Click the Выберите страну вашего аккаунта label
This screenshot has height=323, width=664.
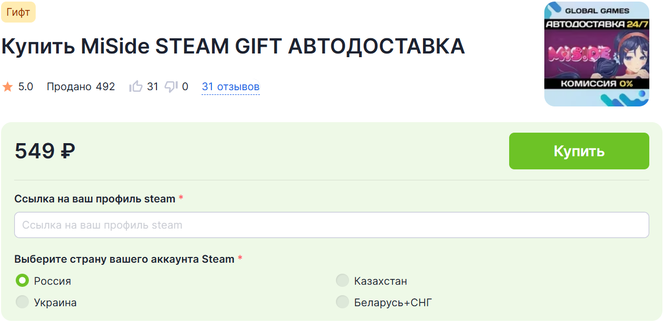point(124,259)
